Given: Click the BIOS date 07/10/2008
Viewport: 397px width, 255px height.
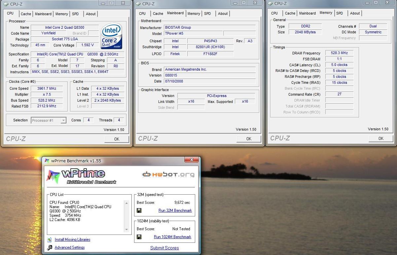Looking at the screenshot, I should 210,81.
